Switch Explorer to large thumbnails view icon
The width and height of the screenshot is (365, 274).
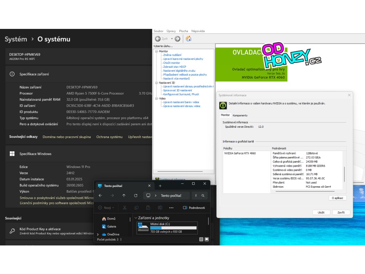(207, 239)
